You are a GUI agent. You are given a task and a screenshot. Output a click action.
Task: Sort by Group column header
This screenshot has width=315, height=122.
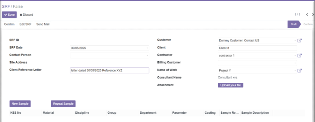[123, 113]
